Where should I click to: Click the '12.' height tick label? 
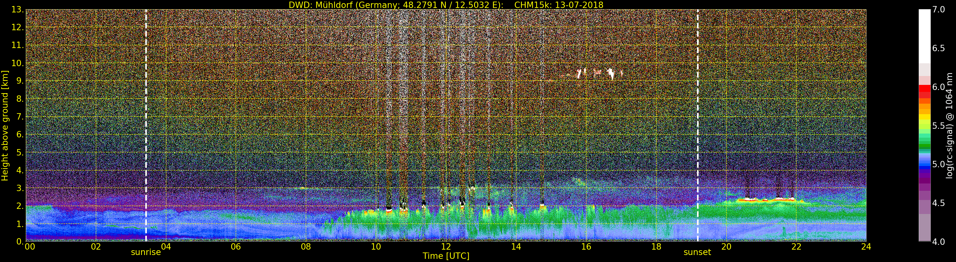pyautogui.click(x=18, y=27)
